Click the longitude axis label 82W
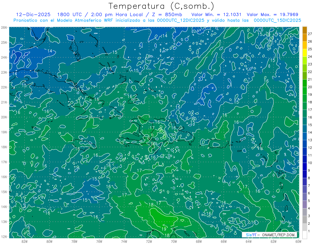Screen dimensions: 317x245 [x=24, y=241]
